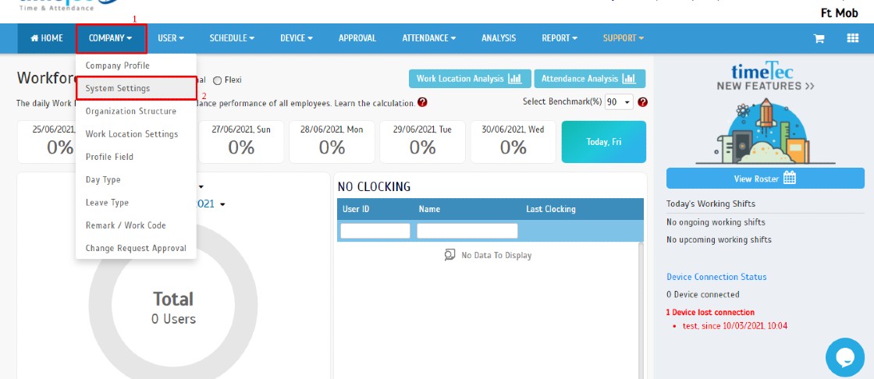Open Profile Field menu entry
This screenshot has height=379, width=874.
click(x=136, y=157)
